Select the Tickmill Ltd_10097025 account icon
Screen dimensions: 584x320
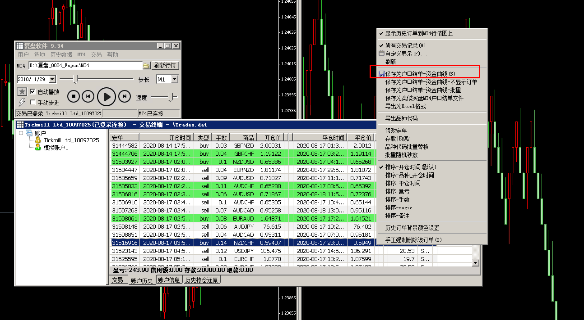point(38,140)
